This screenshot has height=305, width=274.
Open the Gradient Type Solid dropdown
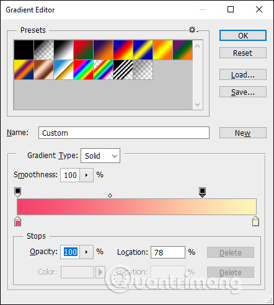tap(100, 156)
